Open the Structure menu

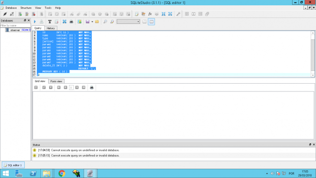[x=26, y=8]
